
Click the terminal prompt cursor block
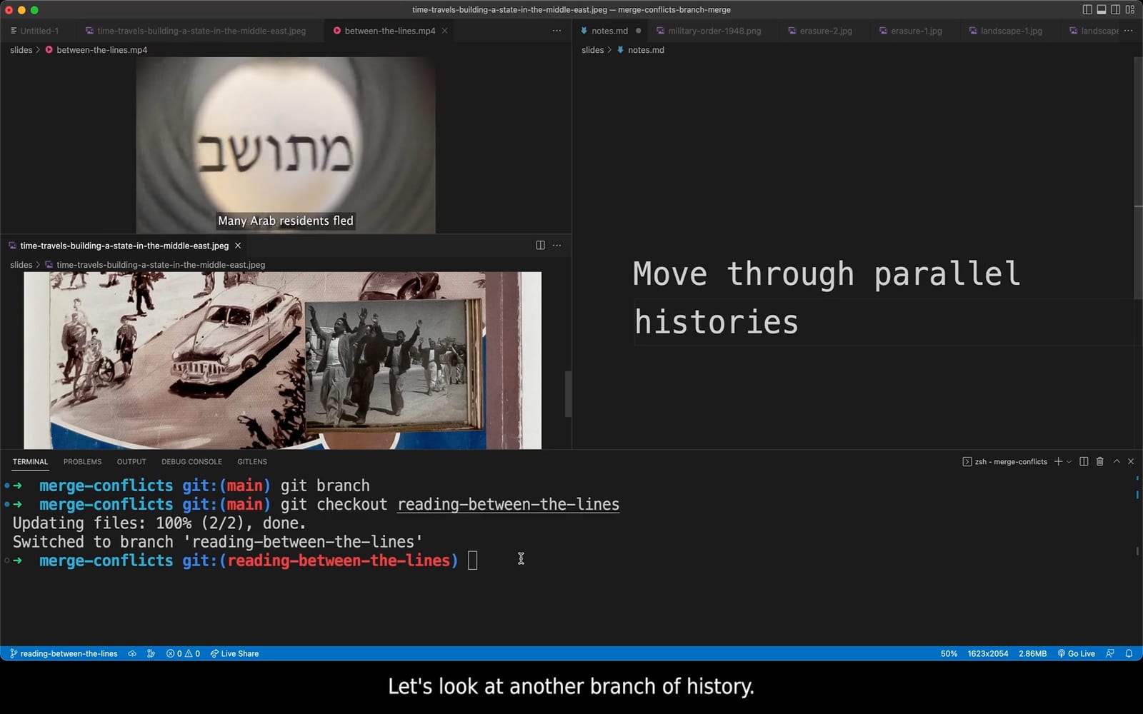pyautogui.click(x=473, y=560)
